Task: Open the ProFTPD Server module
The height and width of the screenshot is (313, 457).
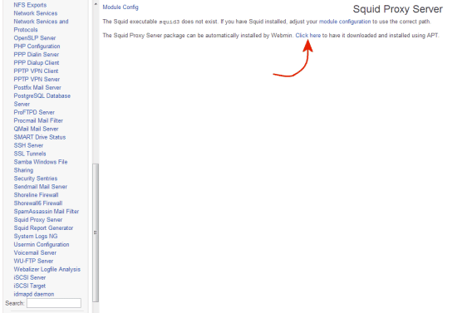Action: [34, 112]
